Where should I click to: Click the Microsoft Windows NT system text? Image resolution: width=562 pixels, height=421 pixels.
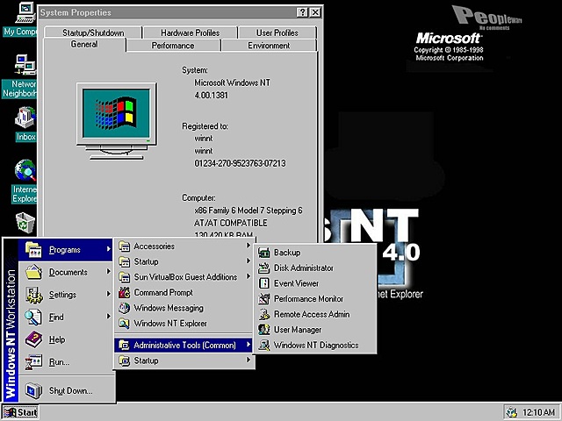tap(232, 82)
